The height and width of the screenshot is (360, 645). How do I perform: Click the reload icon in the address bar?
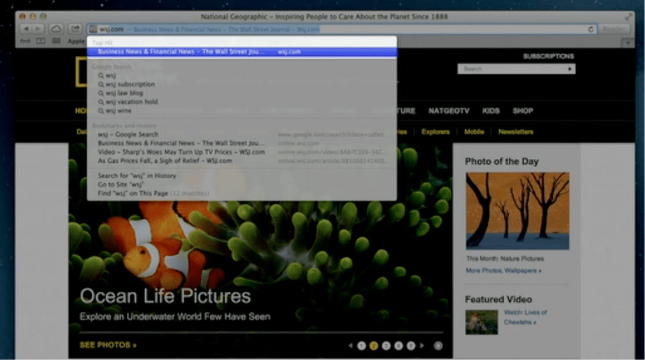[x=591, y=29]
